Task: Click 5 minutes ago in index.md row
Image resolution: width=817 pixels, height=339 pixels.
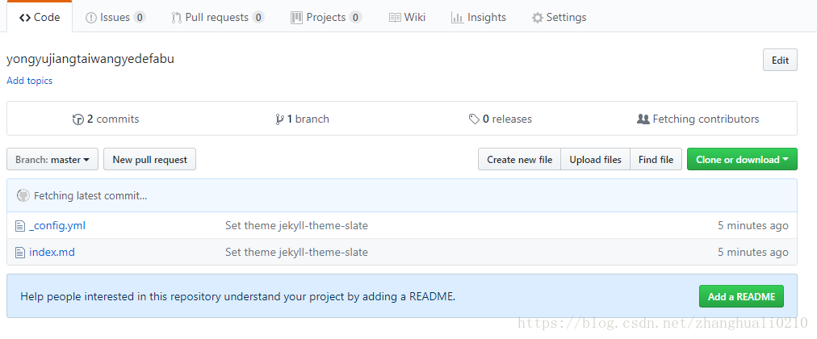Action: tap(753, 252)
